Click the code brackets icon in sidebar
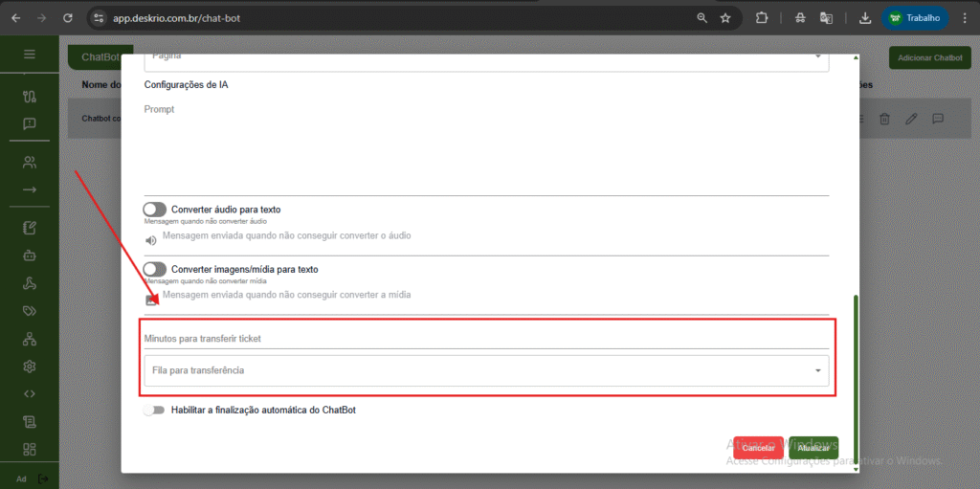Image resolution: width=980 pixels, height=489 pixels. [x=30, y=392]
